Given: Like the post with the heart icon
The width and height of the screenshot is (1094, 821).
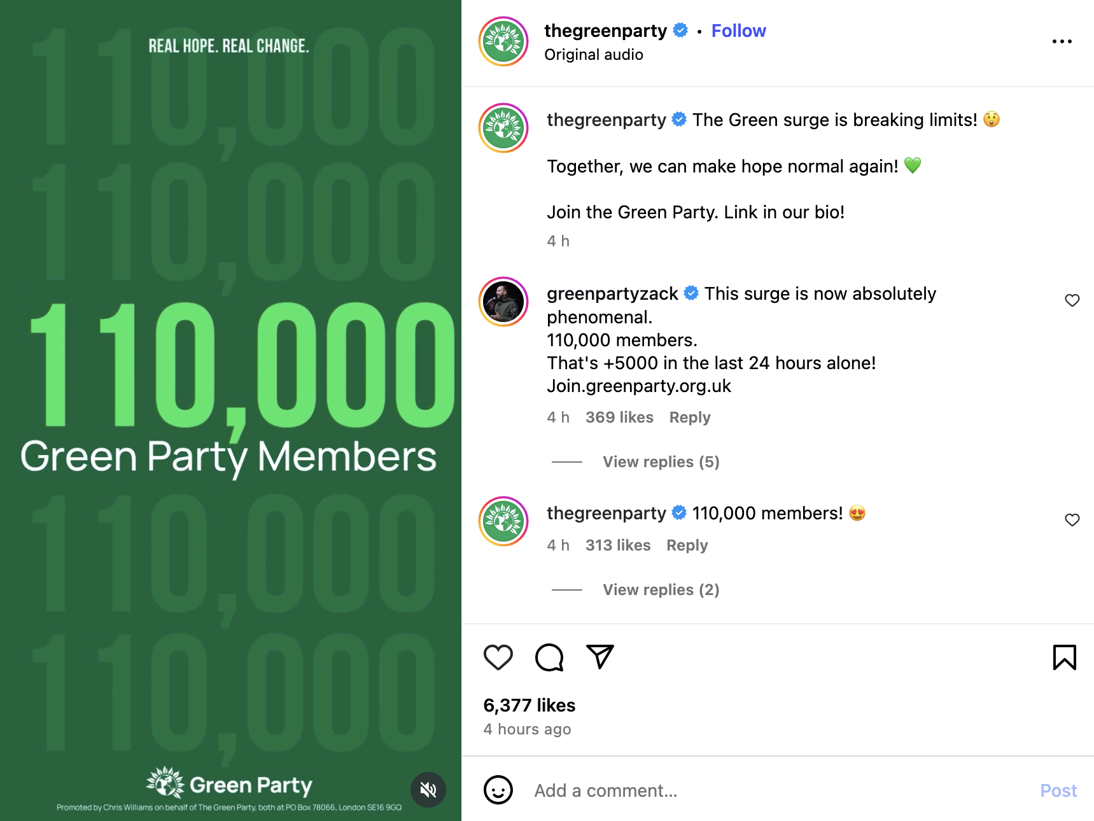Looking at the screenshot, I should pyautogui.click(x=498, y=657).
